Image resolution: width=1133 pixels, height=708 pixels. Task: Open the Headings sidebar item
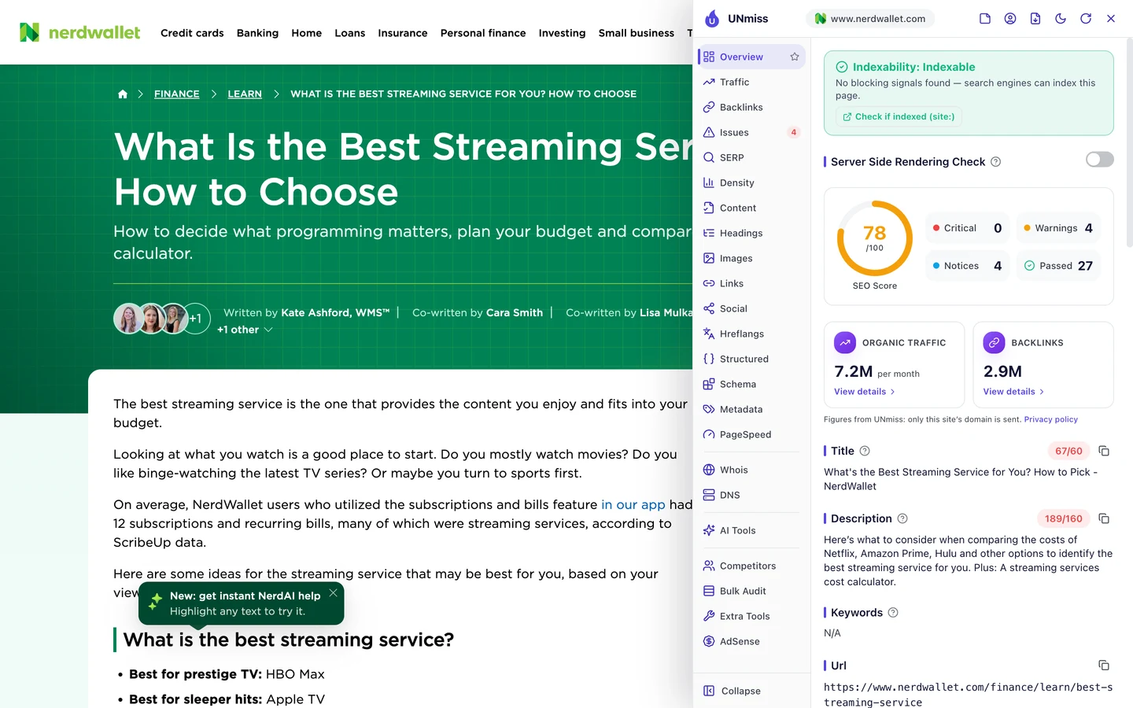point(751,233)
